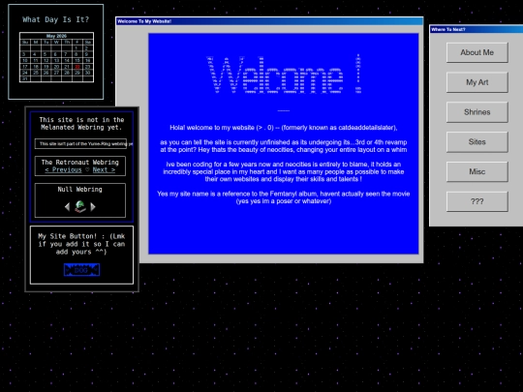
Task: Click the ASCII-art 'Welcome !' heading
Action: [x=284, y=75]
